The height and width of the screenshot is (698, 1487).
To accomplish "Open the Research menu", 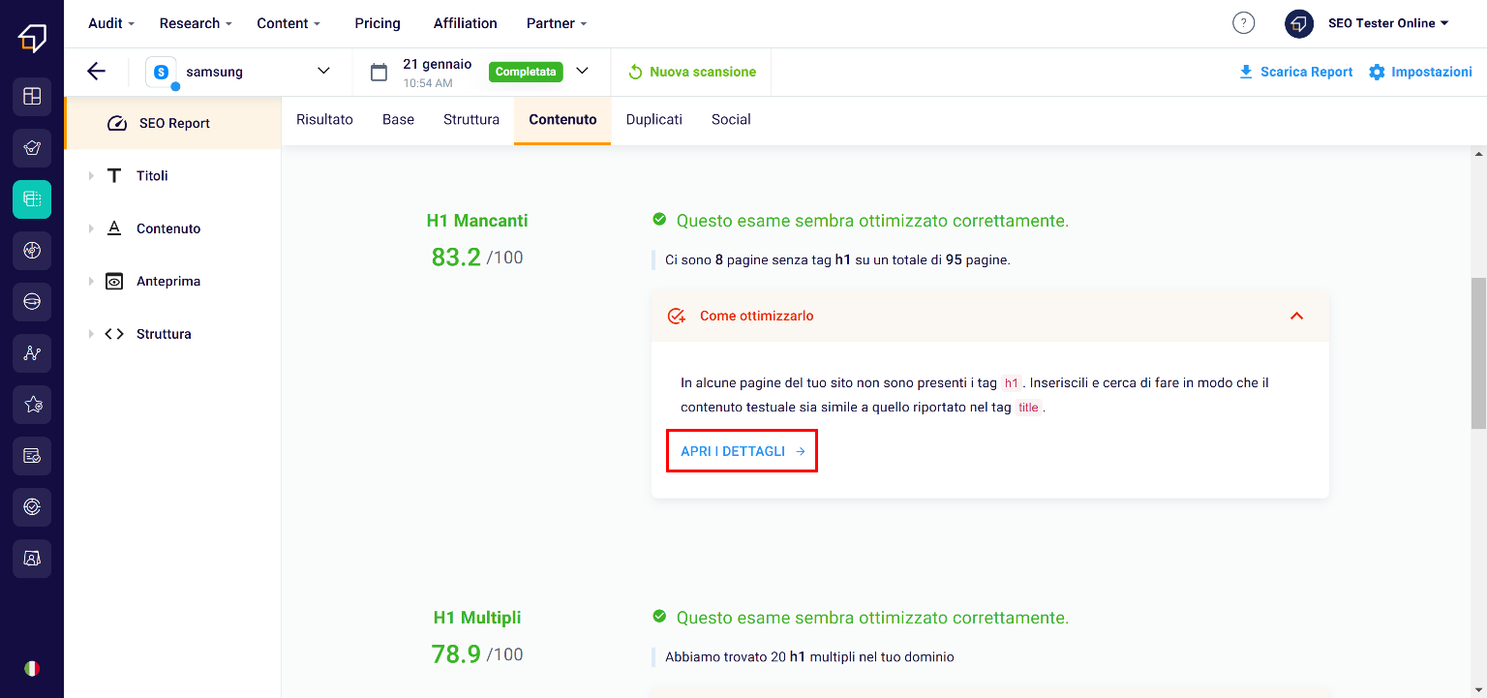I will point(196,23).
